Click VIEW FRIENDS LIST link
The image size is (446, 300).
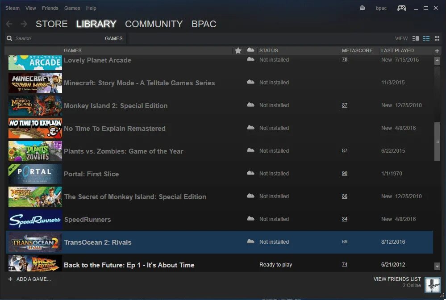point(397,279)
